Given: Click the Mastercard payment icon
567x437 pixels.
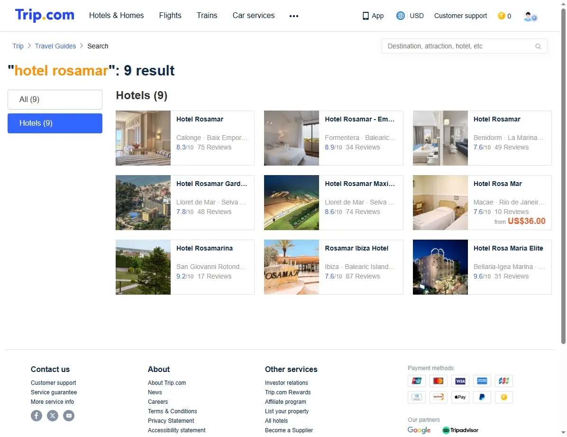Looking at the screenshot, I should tap(438, 381).
